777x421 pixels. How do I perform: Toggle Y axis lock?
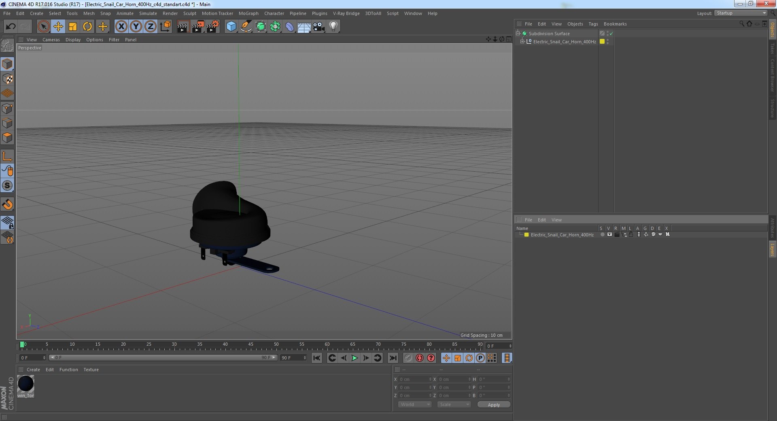coord(136,27)
